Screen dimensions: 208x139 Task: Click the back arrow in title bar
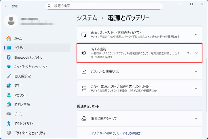click(6, 6)
